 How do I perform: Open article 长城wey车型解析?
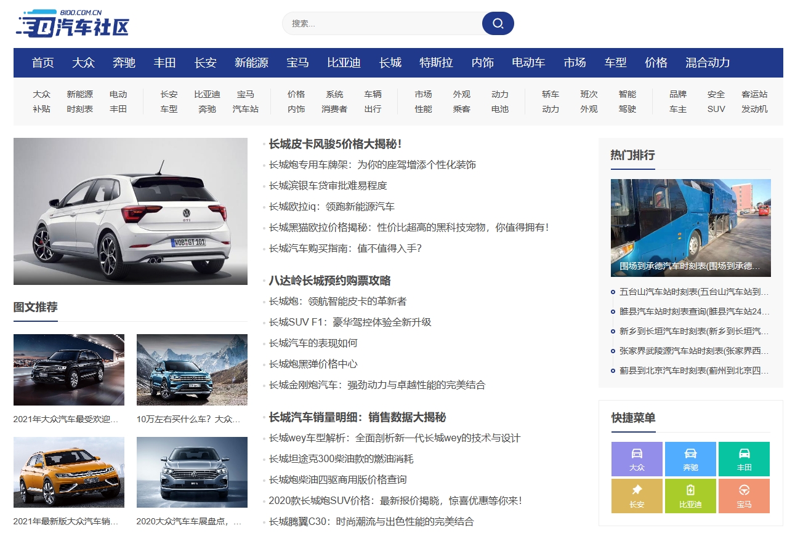[394, 438]
